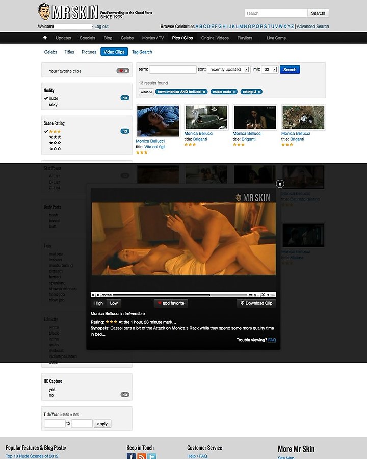Image resolution: width=367 pixels, height=459 pixels.
Task: Adjust the player volume slider
Action: [273, 295]
